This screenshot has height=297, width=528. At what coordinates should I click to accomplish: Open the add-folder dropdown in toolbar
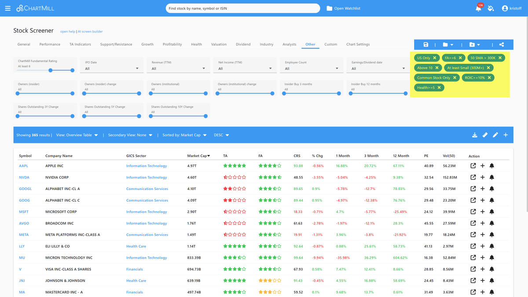(x=474, y=44)
